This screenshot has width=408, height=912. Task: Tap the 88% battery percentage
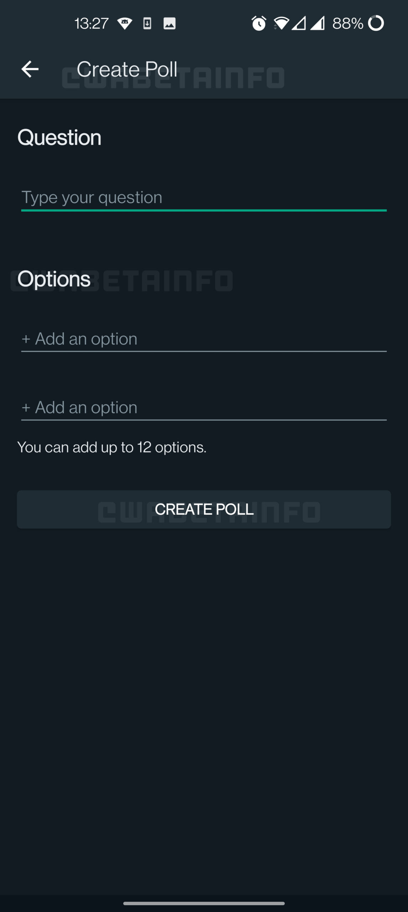[347, 24]
